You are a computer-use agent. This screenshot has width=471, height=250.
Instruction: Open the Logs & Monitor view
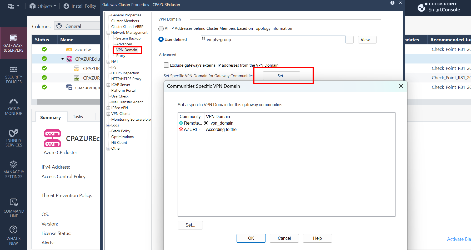click(x=14, y=107)
